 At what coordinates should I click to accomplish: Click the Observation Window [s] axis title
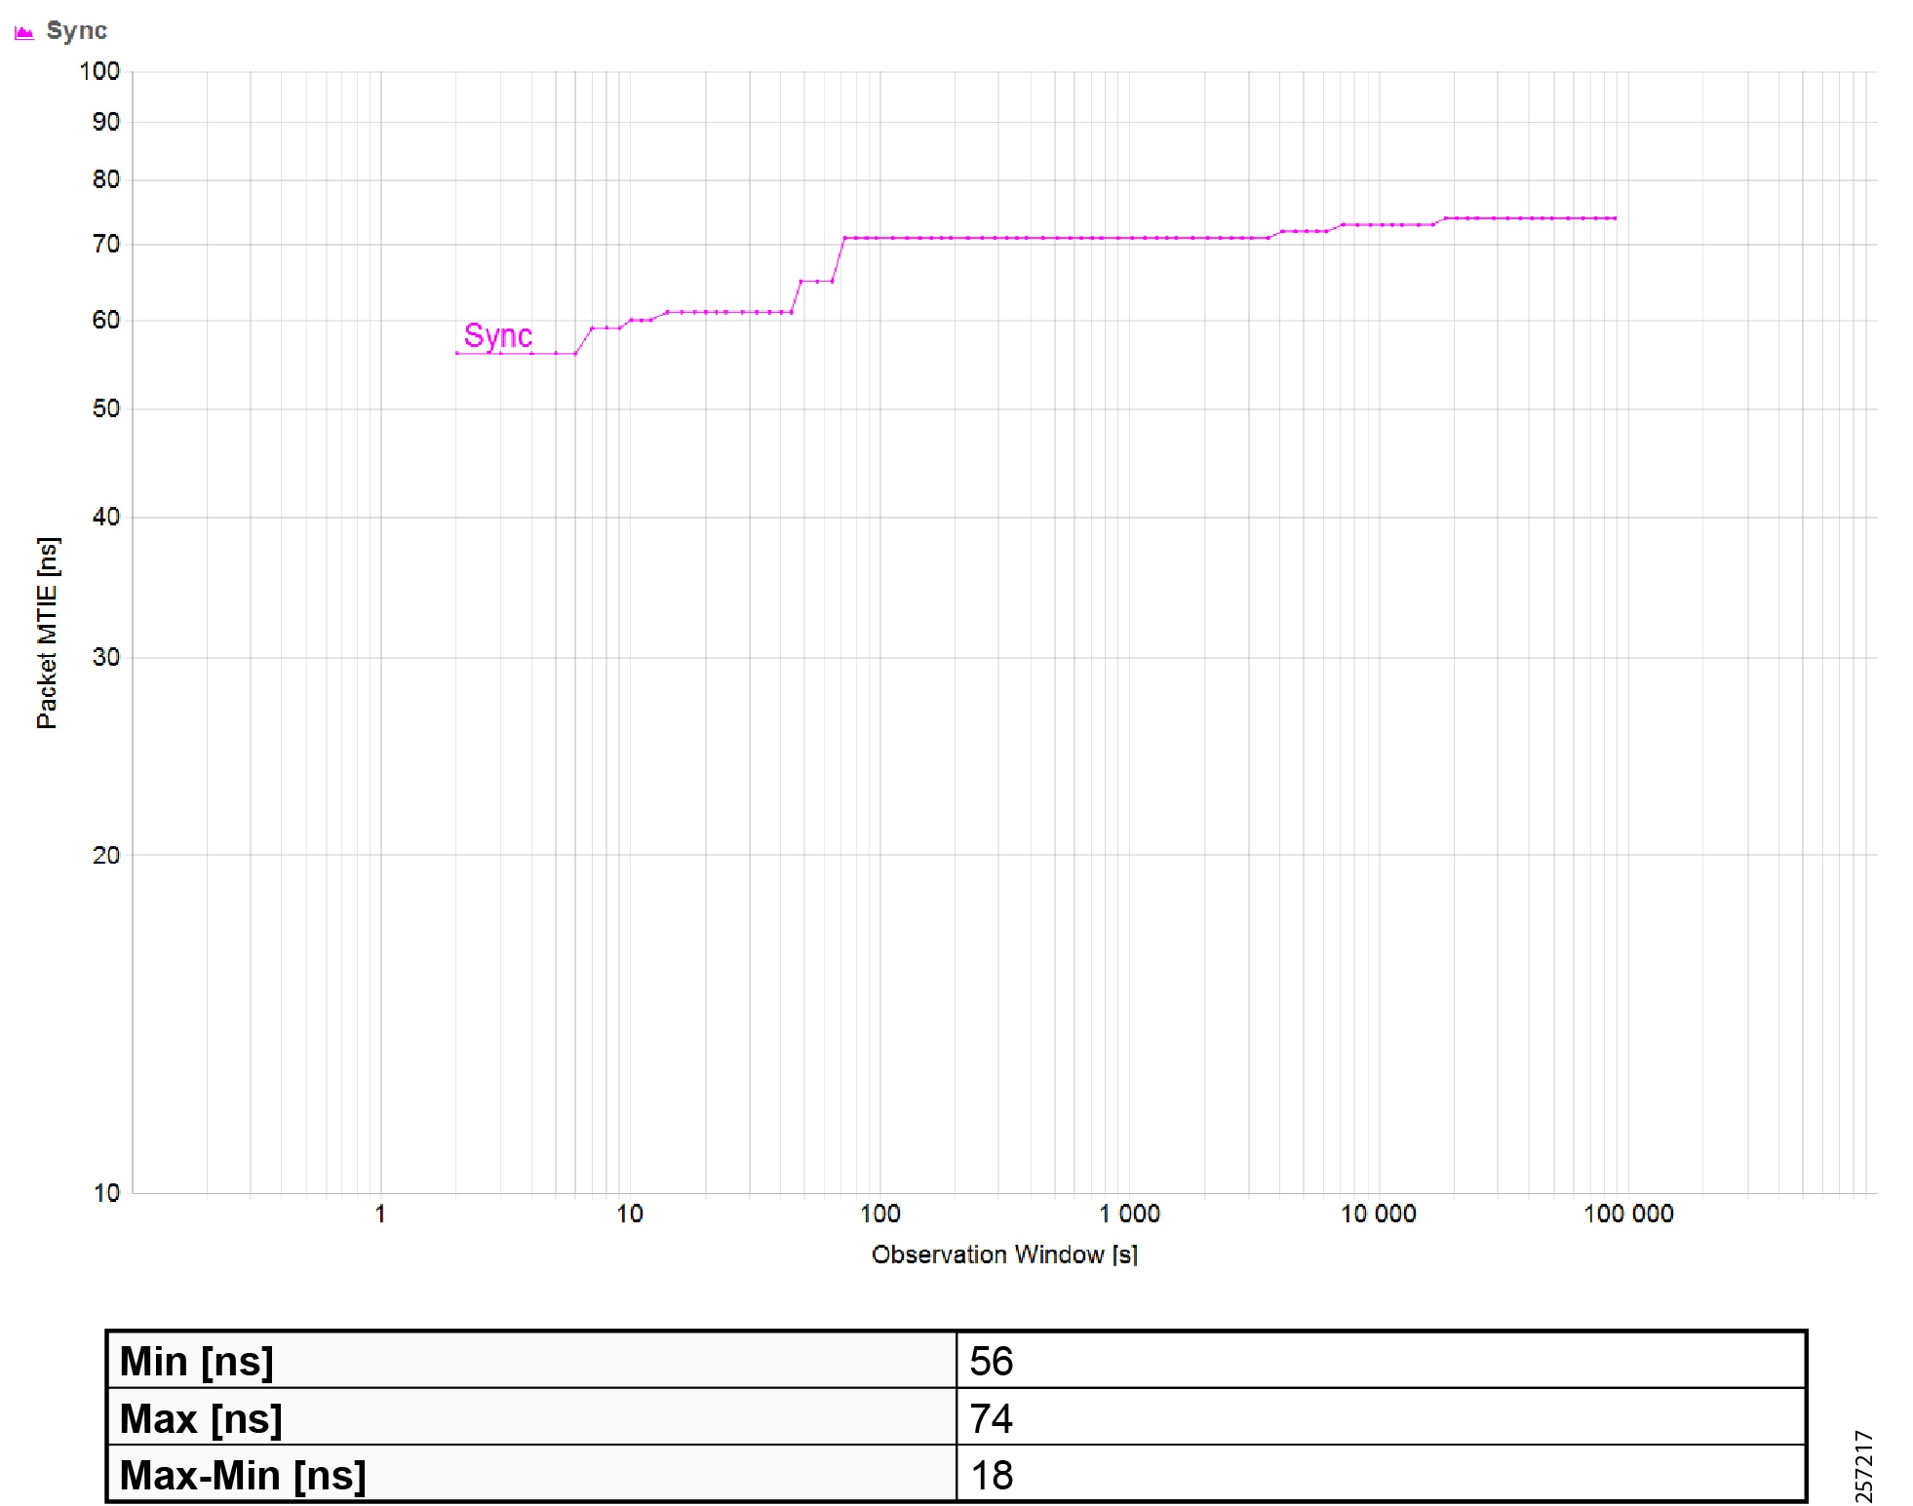tap(1004, 1255)
